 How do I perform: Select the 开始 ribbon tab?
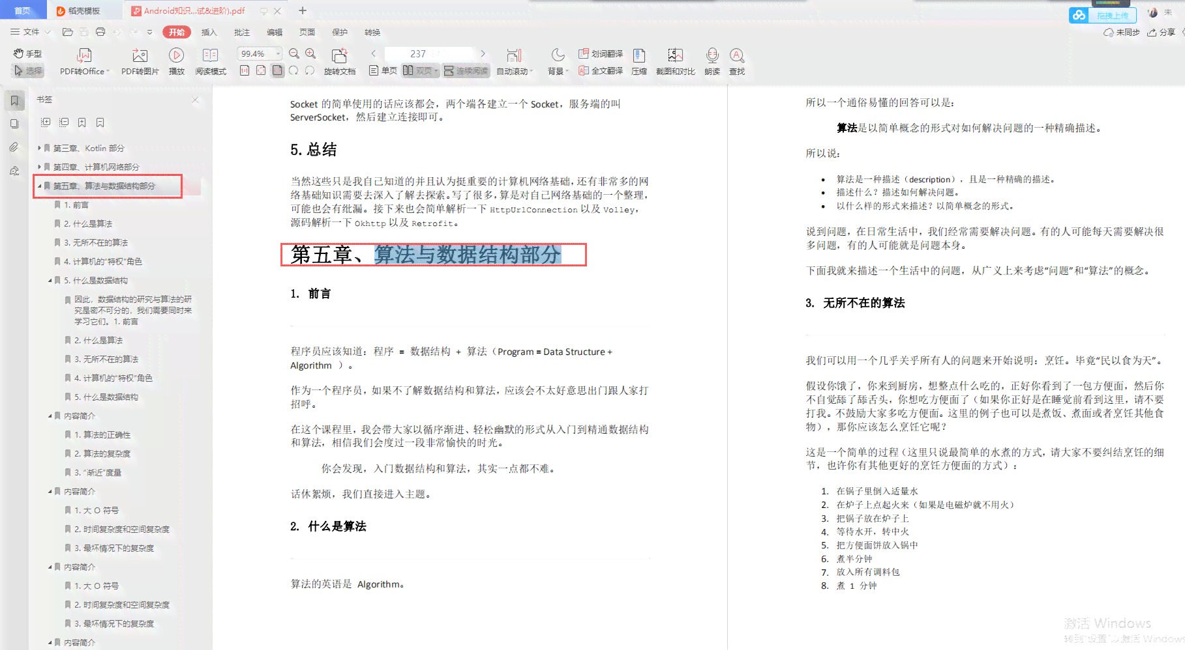pos(177,32)
